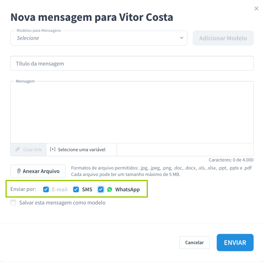The height and width of the screenshot is (262, 264).
Task: Click the Criar link button
Action: tap(28, 150)
